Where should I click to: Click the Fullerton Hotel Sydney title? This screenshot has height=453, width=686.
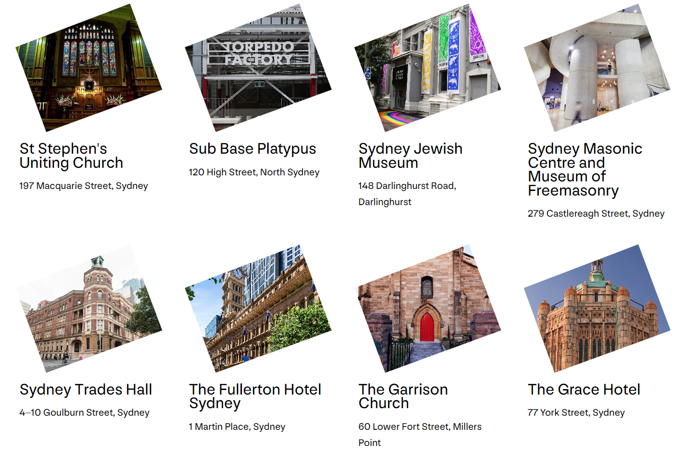click(255, 397)
